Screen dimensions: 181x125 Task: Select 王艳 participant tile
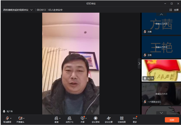pyautogui.click(x=161, y=47)
